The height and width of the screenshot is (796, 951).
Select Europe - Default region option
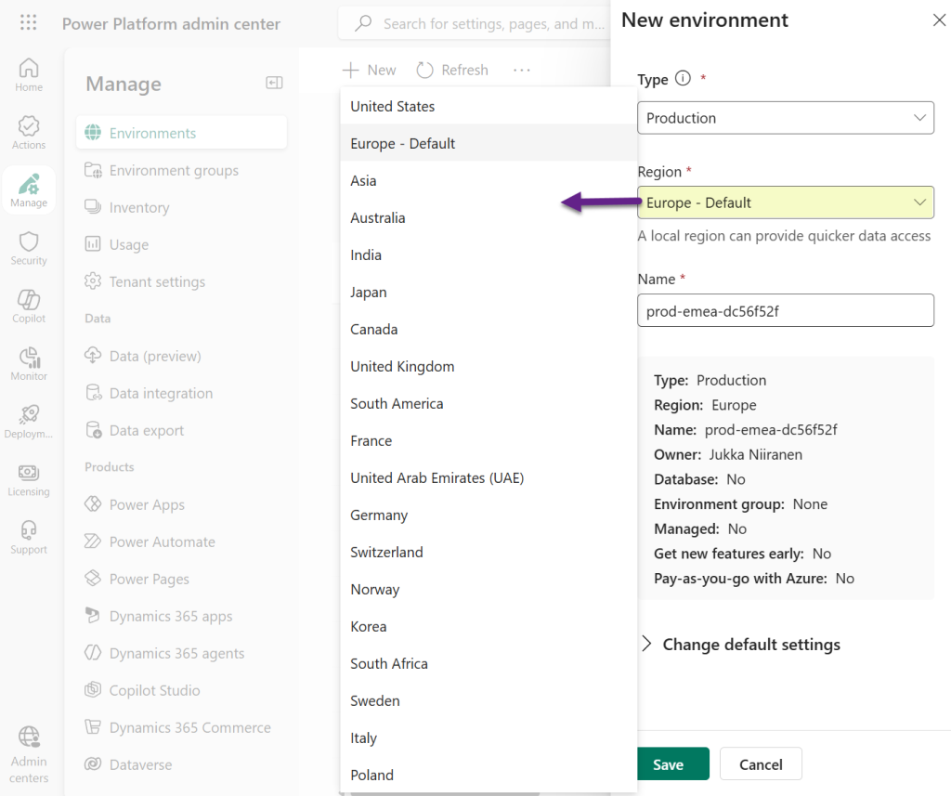(x=489, y=143)
